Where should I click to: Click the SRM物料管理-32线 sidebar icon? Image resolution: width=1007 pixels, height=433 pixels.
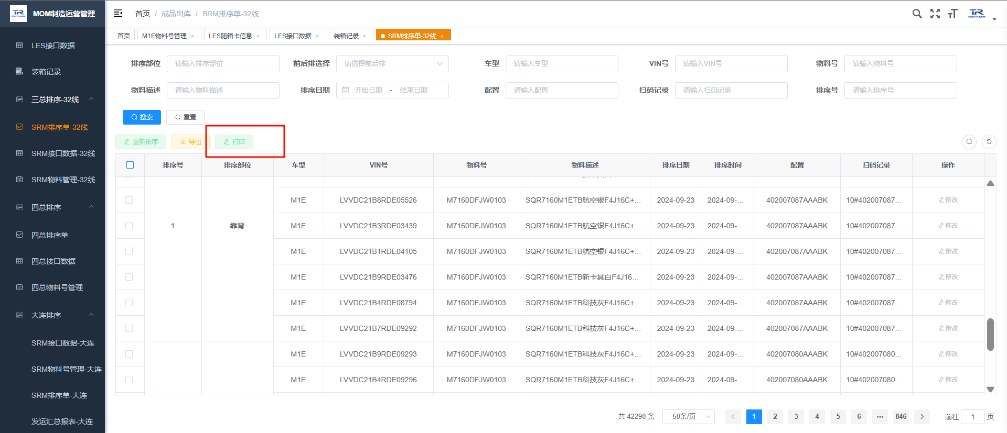[19, 180]
